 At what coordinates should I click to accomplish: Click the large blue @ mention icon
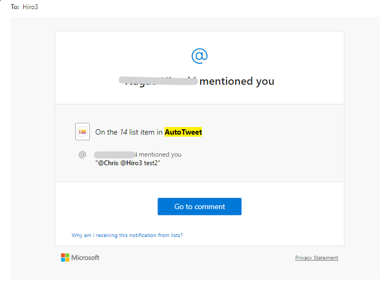click(x=200, y=56)
